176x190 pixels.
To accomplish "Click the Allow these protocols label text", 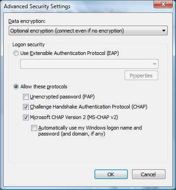I will pyautogui.click(x=44, y=87).
